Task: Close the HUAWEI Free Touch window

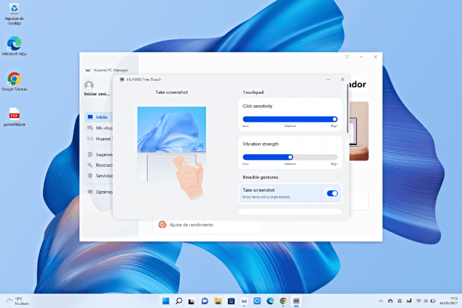Action: tap(343, 80)
